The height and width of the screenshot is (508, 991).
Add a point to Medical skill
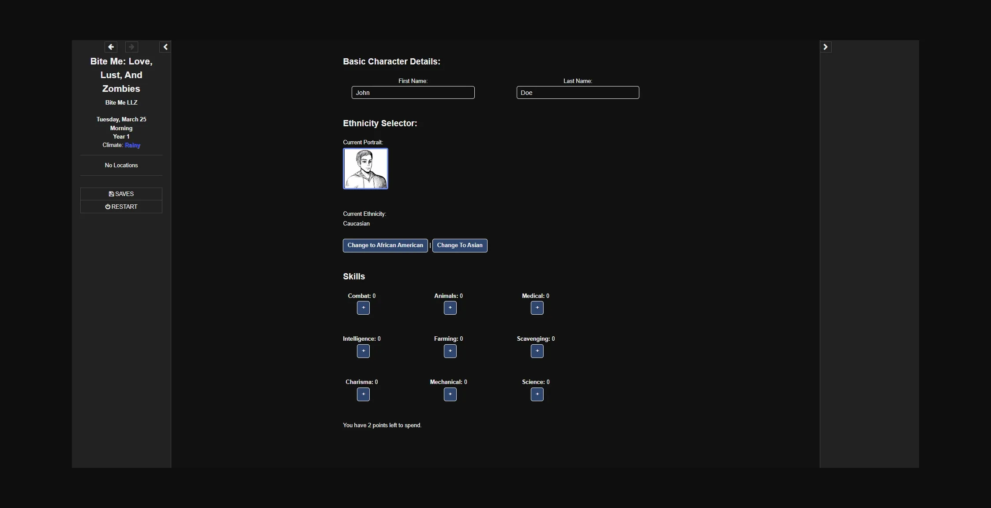point(537,308)
